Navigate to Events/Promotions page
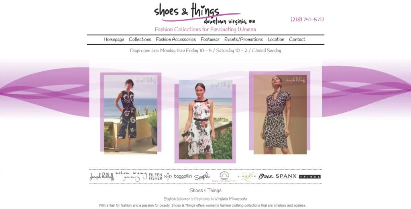 coord(244,39)
